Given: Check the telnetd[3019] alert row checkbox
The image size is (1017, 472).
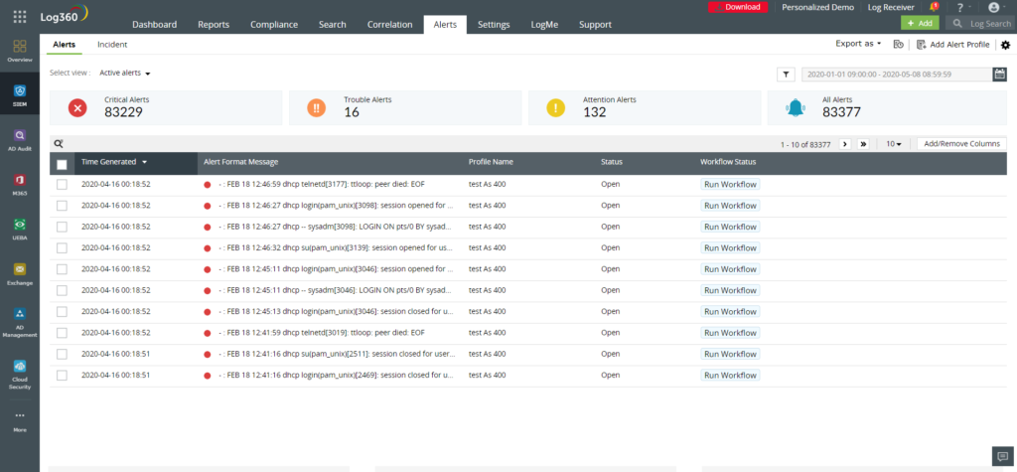Looking at the screenshot, I should click(62, 333).
